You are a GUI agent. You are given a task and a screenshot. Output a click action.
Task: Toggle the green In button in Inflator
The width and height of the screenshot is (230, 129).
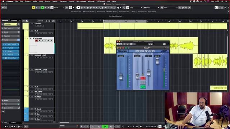[143, 87]
